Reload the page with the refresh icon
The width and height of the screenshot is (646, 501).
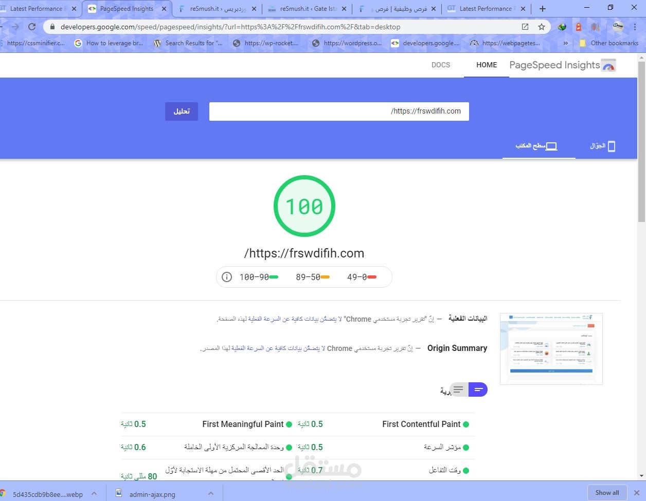(x=32, y=26)
